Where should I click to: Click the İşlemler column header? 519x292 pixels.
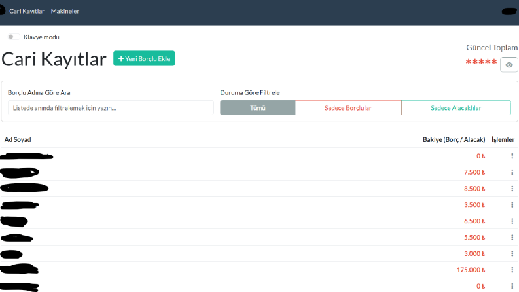click(503, 139)
